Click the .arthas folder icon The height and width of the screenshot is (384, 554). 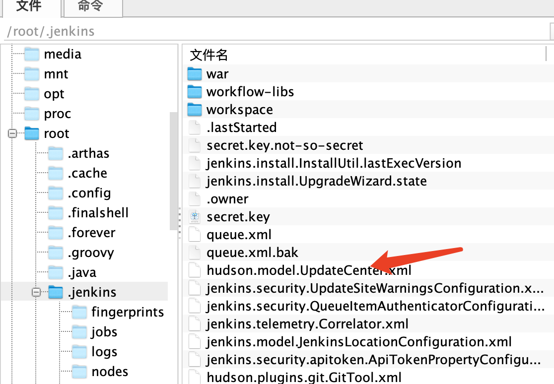coord(56,153)
